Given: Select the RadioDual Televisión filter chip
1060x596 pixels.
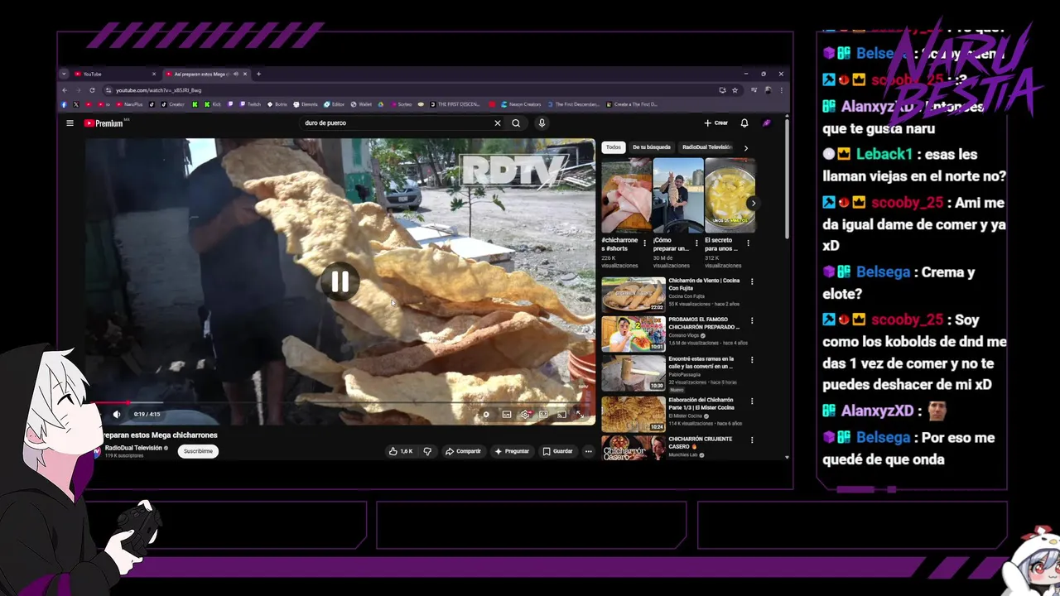Looking at the screenshot, I should [707, 147].
